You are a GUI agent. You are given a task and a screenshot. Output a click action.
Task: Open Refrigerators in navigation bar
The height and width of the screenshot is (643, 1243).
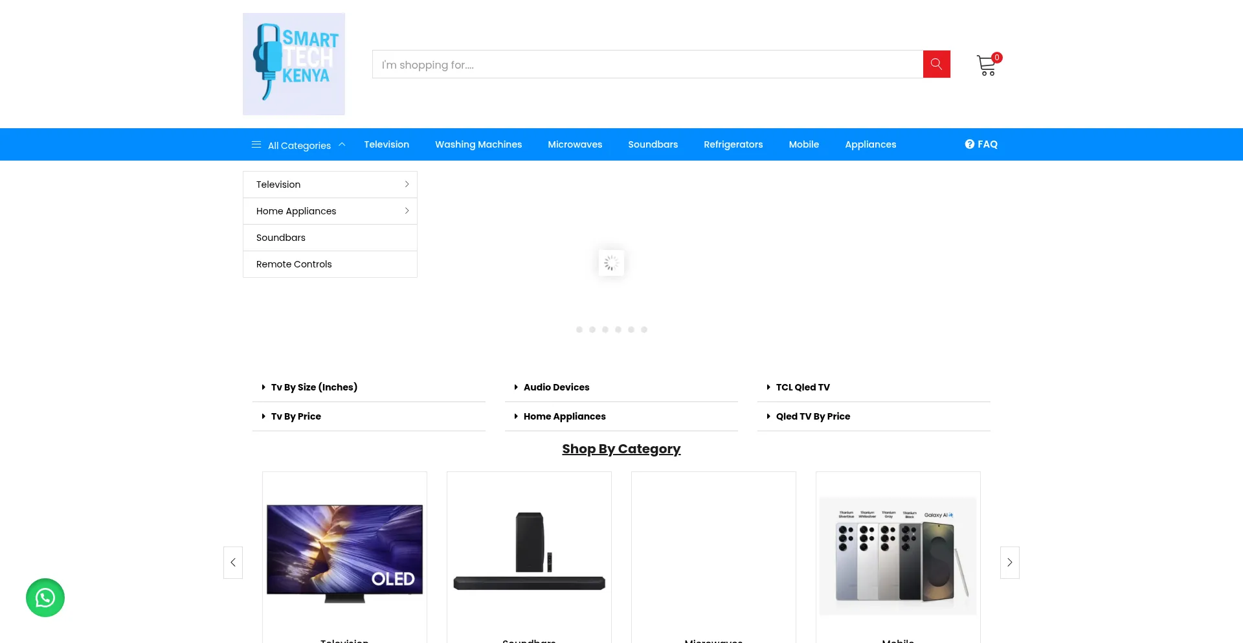(x=733, y=144)
